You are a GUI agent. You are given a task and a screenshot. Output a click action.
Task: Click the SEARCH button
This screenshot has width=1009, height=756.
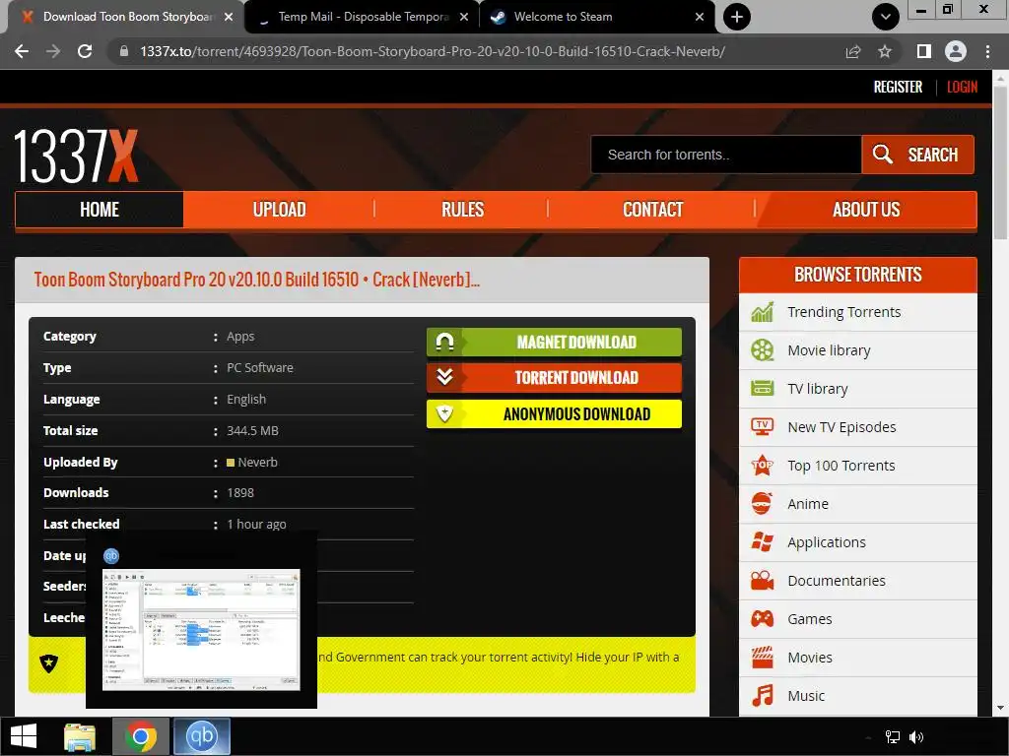coord(917,155)
